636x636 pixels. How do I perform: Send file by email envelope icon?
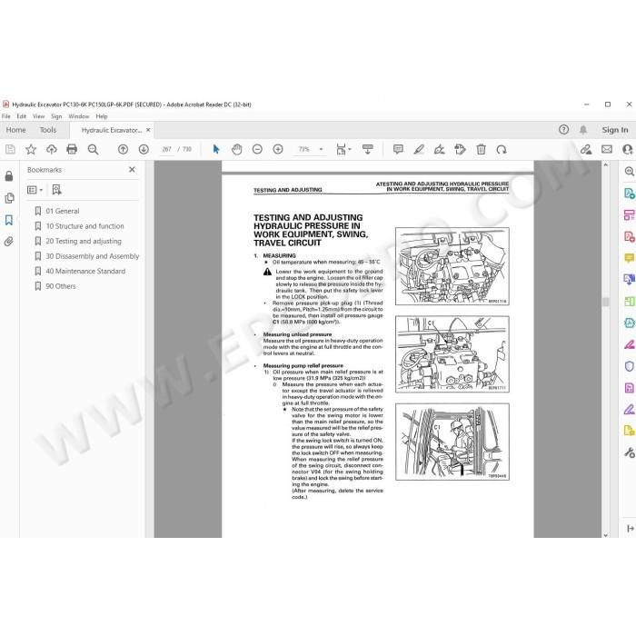607,150
